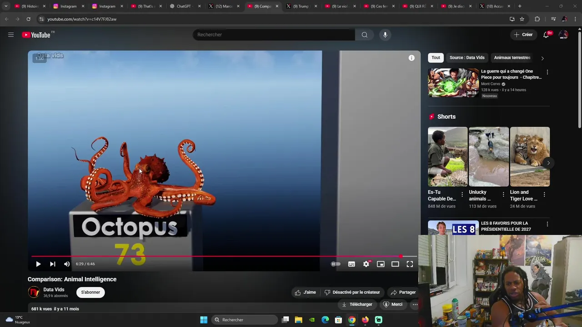Viewport: 582px width, 327px height.
Task: Enable the miniplayer mode
Action: tap(381, 264)
